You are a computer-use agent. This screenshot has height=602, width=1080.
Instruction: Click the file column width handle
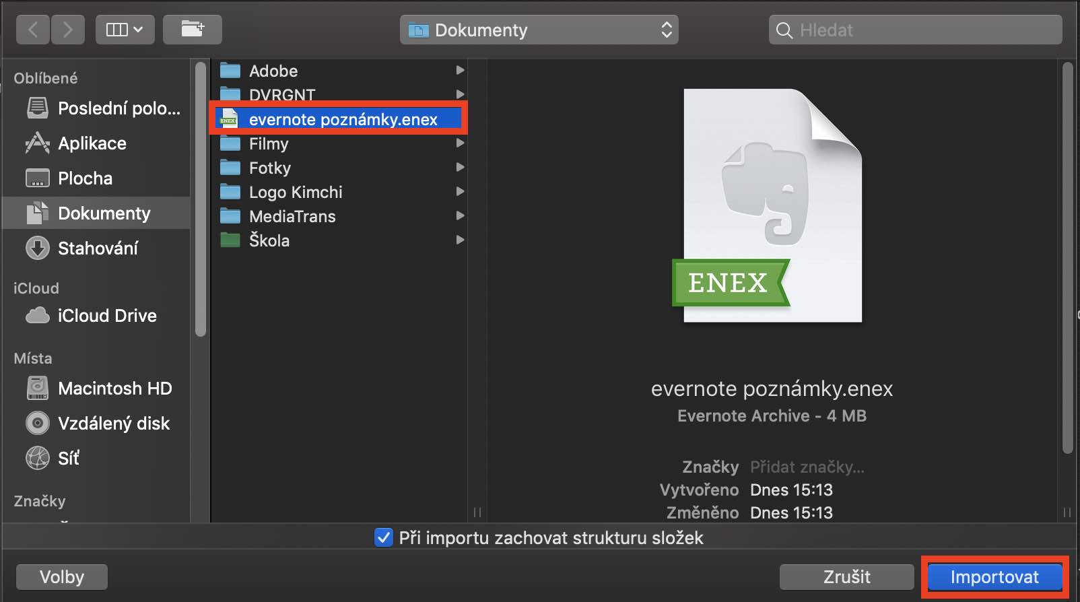[477, 512]
